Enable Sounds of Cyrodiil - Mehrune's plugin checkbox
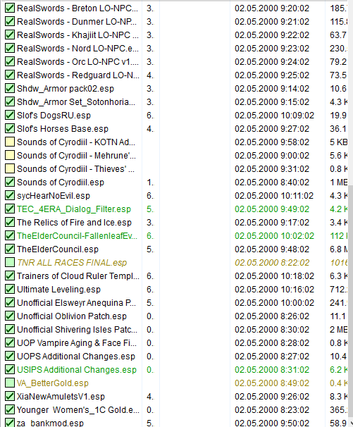Screen dimensions: 353x427 click(10, 155)
